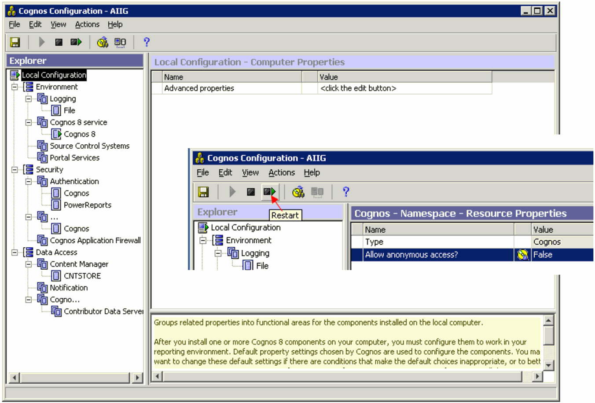Collapse the Authentication node
Image resolution: width=595 pixels, height=403 pixels.
coord(29,181)
